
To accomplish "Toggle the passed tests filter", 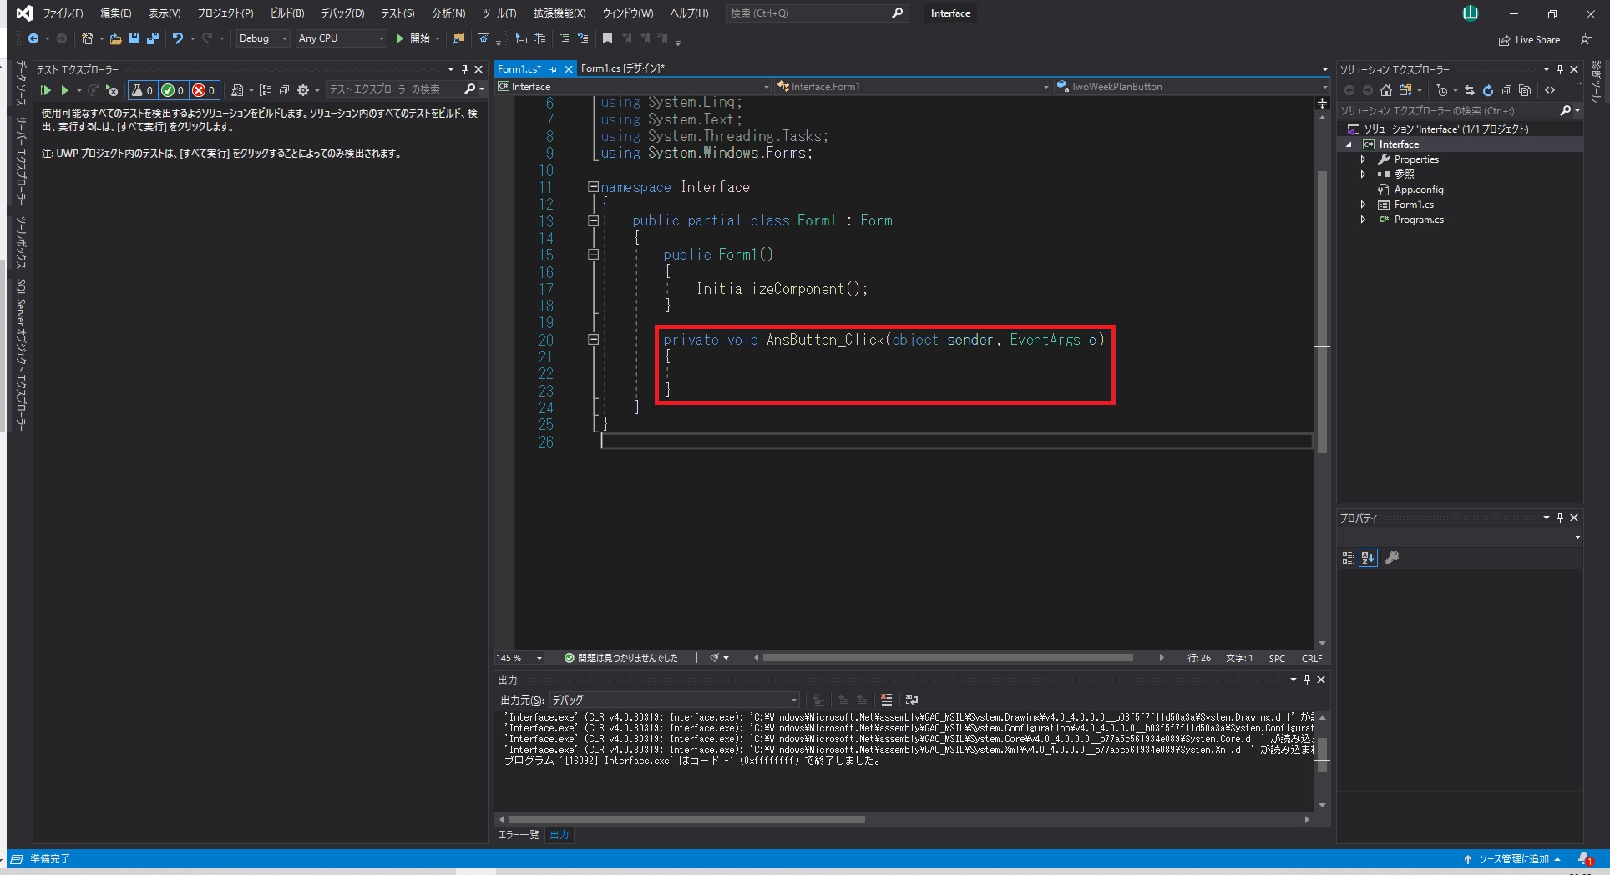I will click(173, 90).
